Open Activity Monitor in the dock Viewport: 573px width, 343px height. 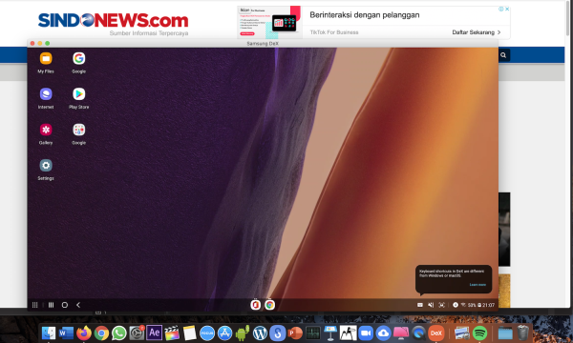click(313, 333)
